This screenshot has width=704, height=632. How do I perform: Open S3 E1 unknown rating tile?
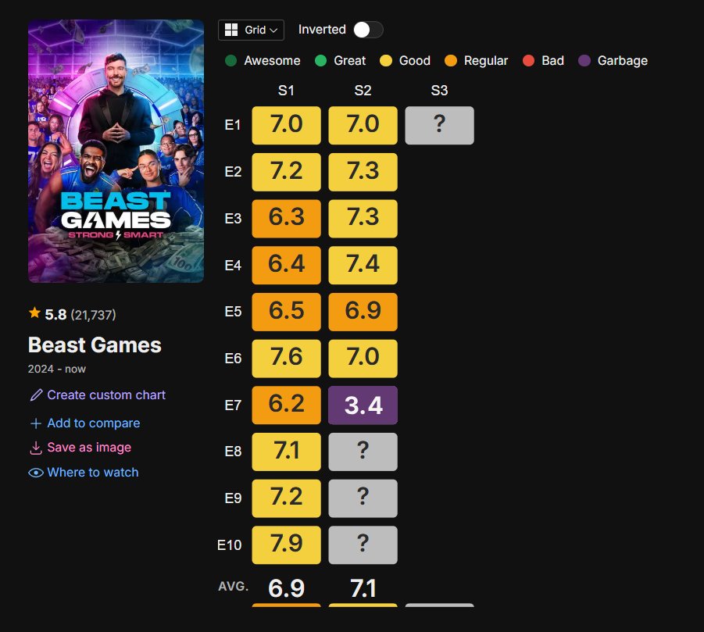440,125
